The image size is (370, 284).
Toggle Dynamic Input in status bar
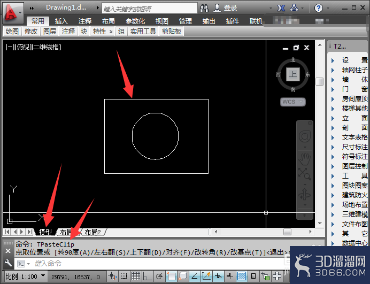218,276
